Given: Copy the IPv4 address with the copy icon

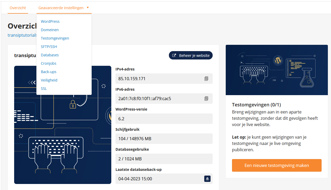Looking at the screenshot, I should pyautogui.click(x=206, y=79).
